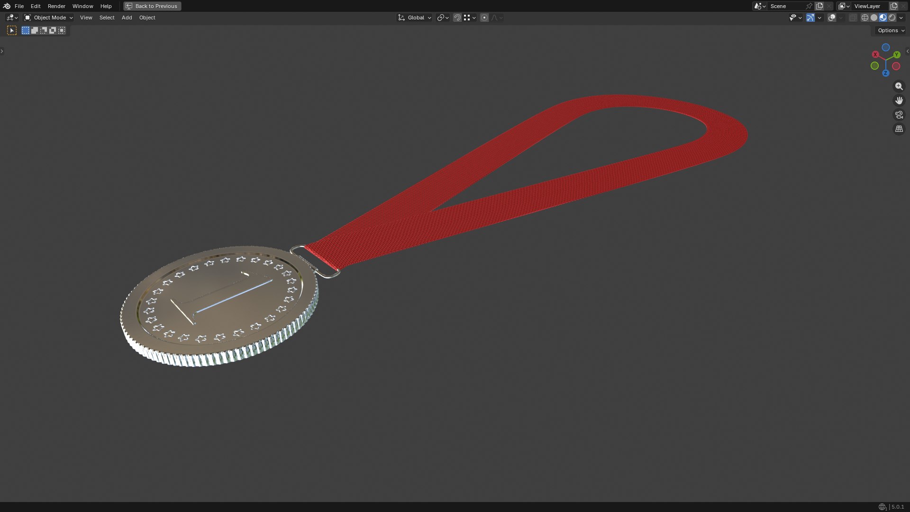Choose the Set new selection mode
Screen dimensions: 910x512
click(26, 30)
